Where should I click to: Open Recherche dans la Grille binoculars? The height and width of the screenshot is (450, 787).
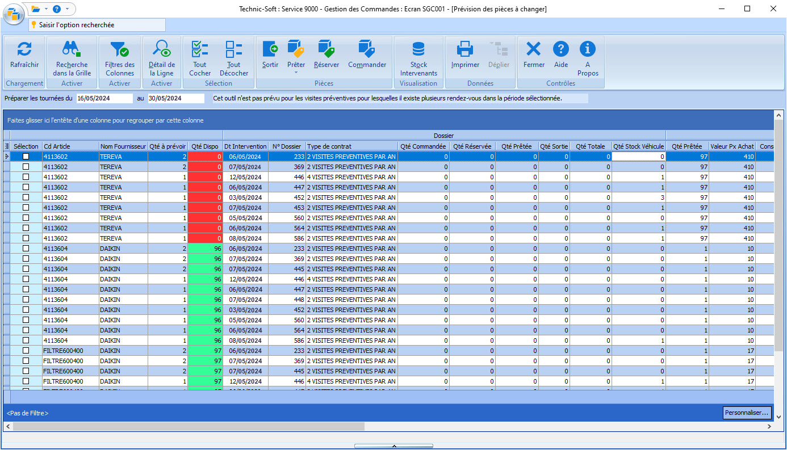pos(72,50)
